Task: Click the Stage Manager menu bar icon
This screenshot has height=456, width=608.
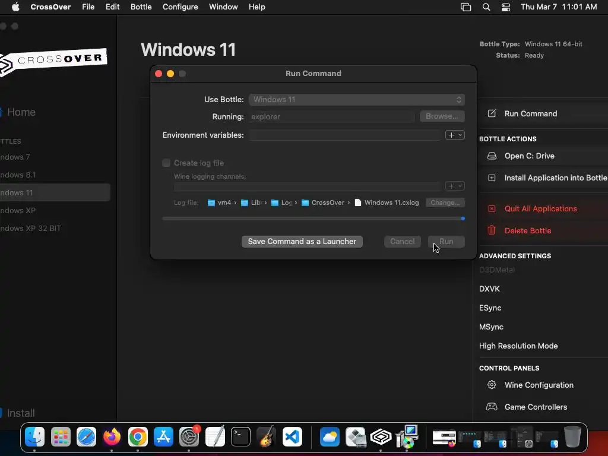Action: tap(465, 7)
